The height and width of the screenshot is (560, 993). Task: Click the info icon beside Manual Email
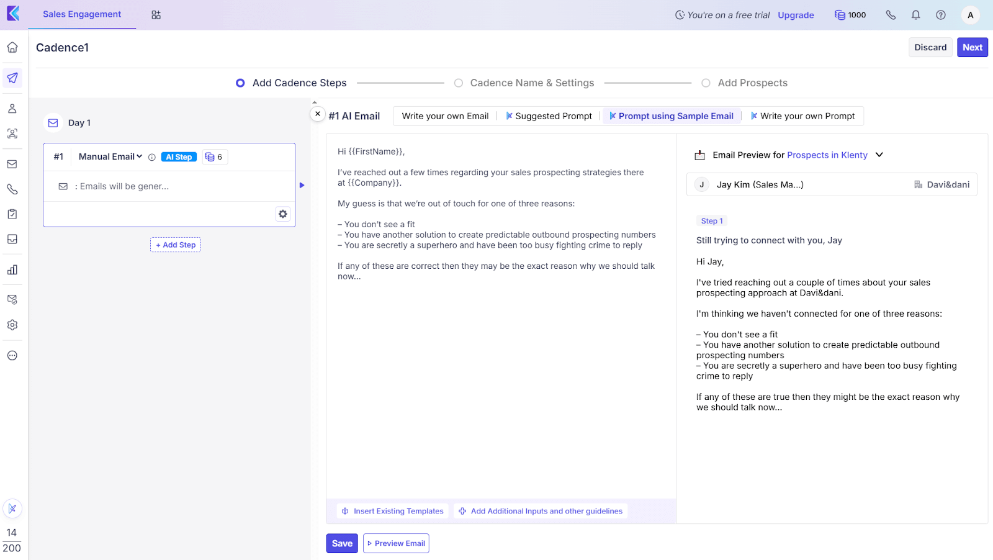pos(152,157)
